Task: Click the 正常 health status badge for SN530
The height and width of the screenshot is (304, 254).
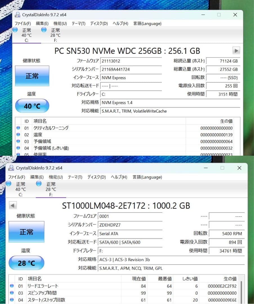Action: point(32,76)
